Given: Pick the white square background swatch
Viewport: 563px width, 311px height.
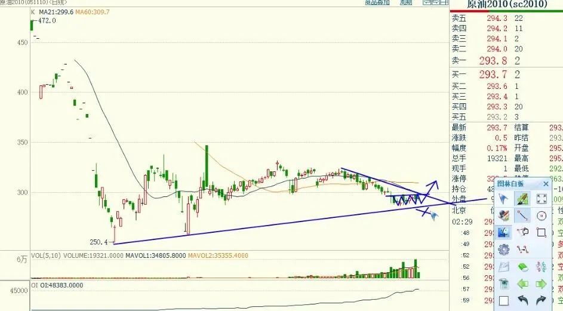Looking at the screenshot, I should tap(503, 301).
